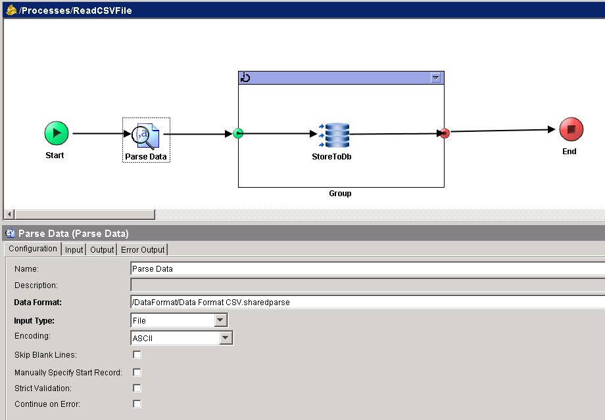The width and height of the screenshot is (605, 420).
Task: Click the iterate loop icon in the Group header
Action: pos(244,77)
